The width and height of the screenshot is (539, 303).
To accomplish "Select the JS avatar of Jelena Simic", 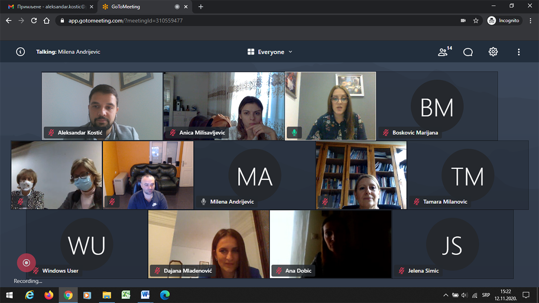I will point(452,245).
